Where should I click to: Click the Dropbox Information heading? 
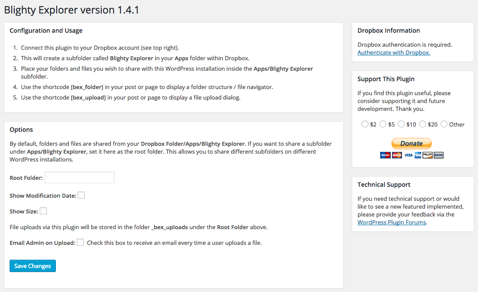click(389, 31)
